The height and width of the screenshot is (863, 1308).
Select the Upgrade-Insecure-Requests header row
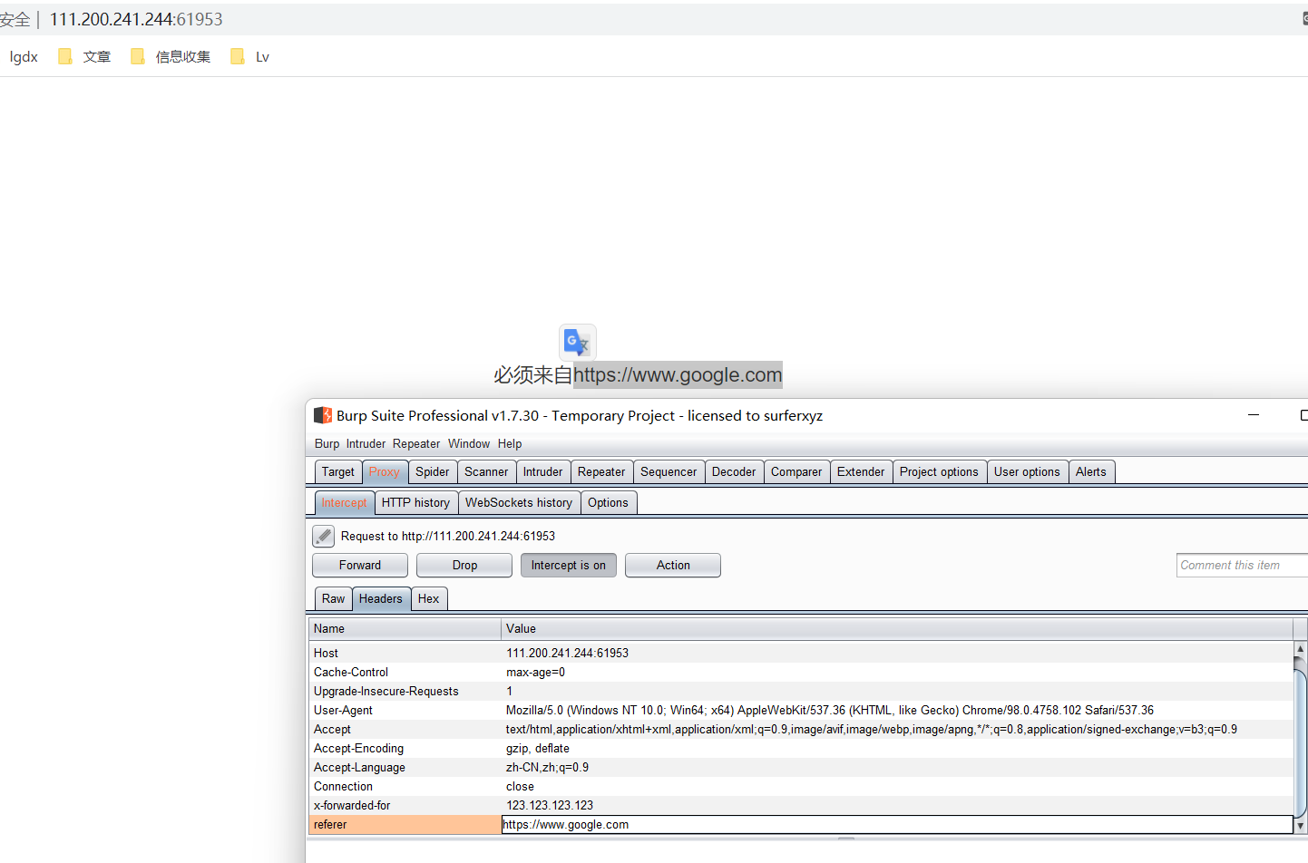coord(801,691)
